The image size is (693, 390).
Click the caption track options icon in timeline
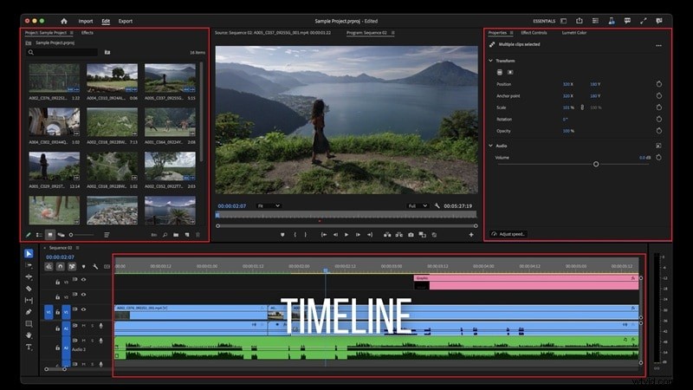[x=107, y=267]
